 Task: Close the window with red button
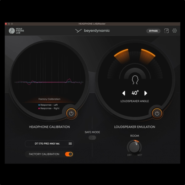pos(6,24)
